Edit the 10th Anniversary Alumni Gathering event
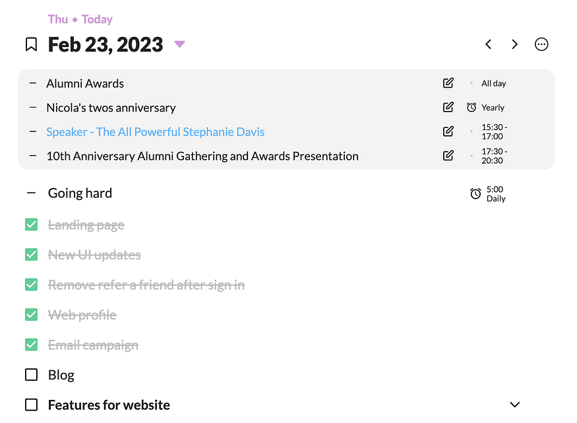This screenshot has height=423, width=577. point(448,156)
